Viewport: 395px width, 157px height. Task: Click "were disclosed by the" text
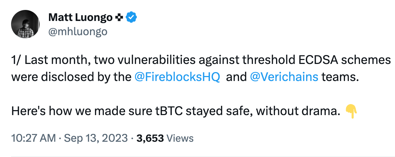(71, 77)
